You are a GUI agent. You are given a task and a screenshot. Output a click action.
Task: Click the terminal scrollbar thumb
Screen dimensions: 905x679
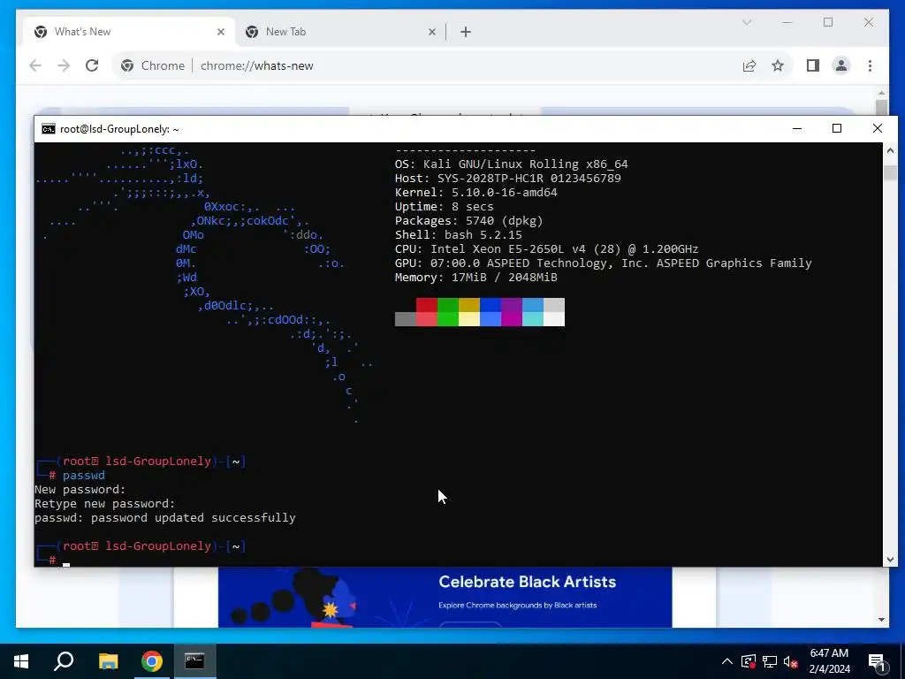point(890,172)
